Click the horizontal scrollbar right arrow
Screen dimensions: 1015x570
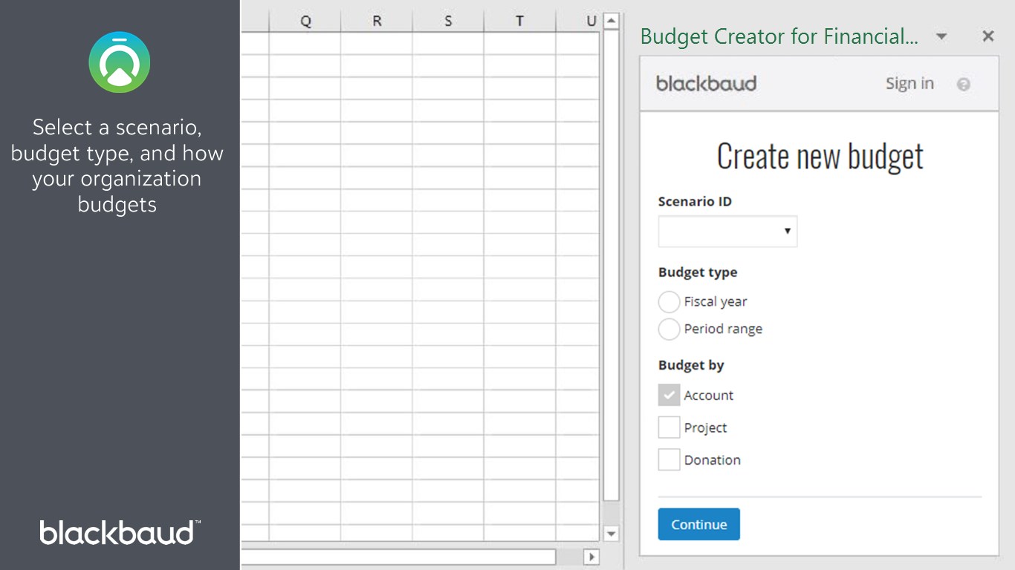click(x=591, y=557)
